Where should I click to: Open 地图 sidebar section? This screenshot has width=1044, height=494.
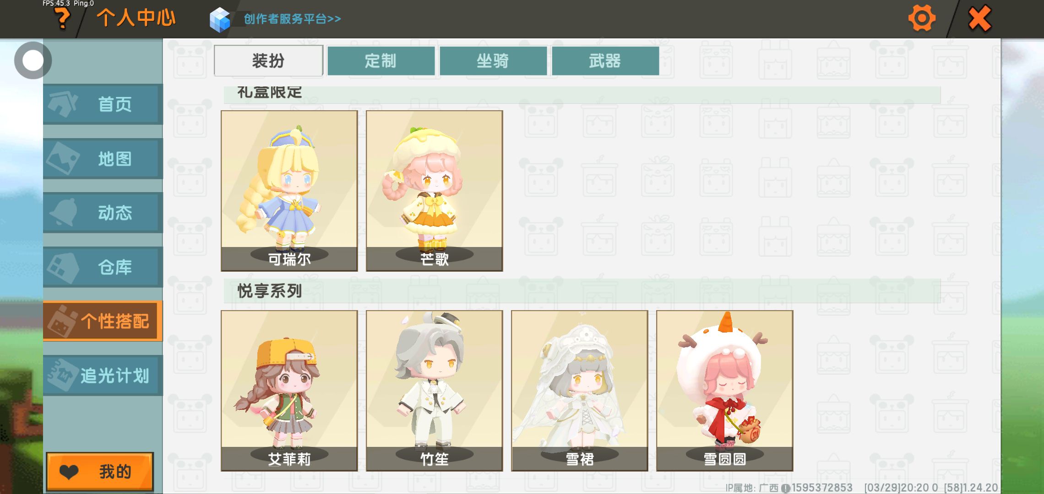[x=103, y=159]
